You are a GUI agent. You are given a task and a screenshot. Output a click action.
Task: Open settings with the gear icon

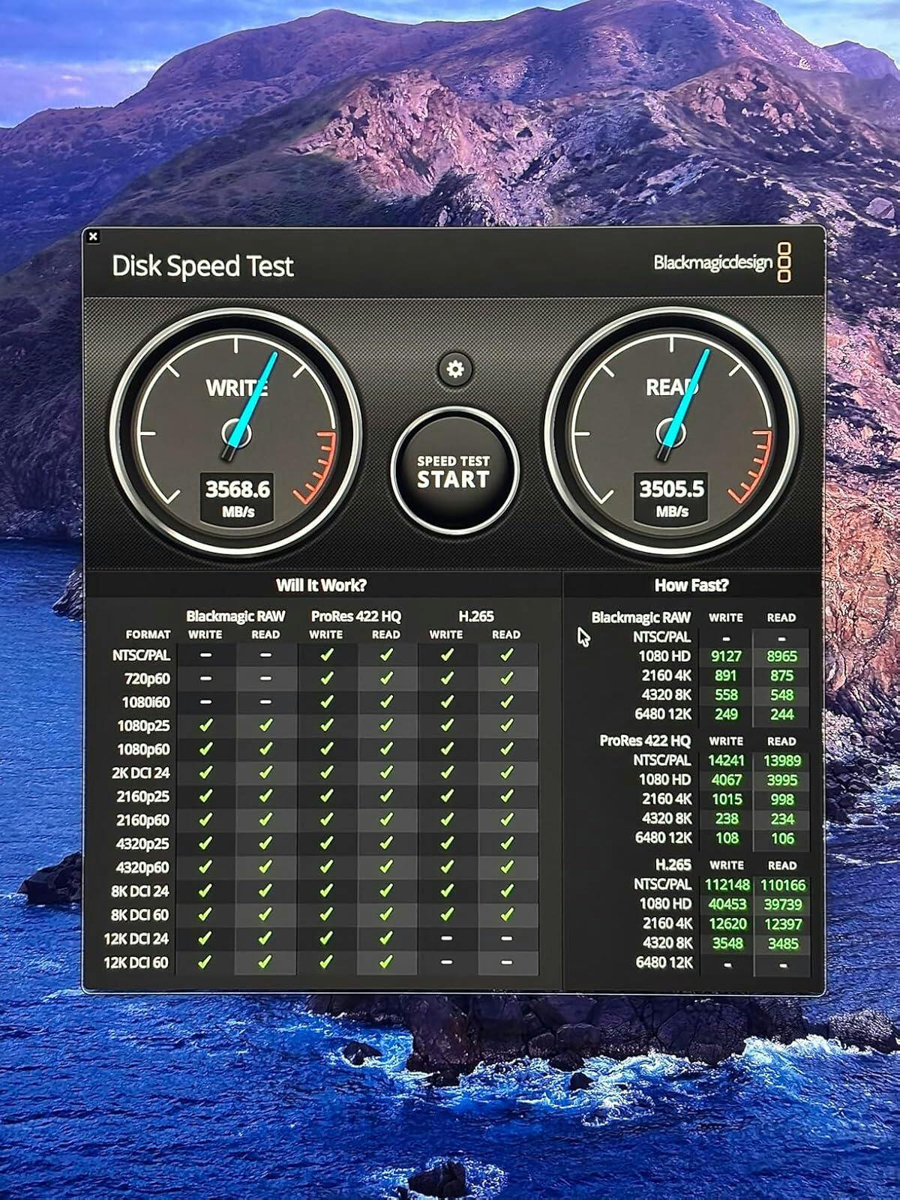454,369
